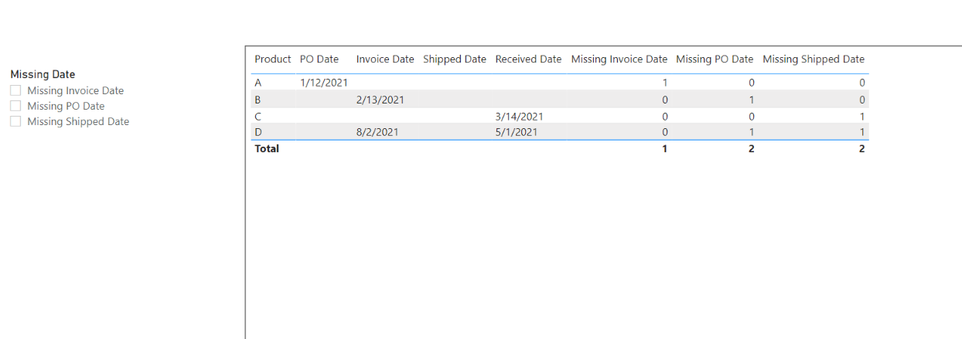Click the Missing Date slicer title
The height and width of the screenshot is (339, 962).
(x=43, y=75)
